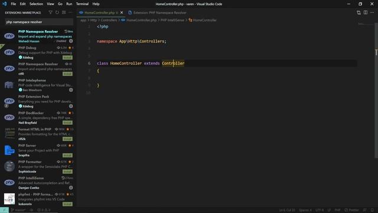Split the editor to the right

coord(366,12)
